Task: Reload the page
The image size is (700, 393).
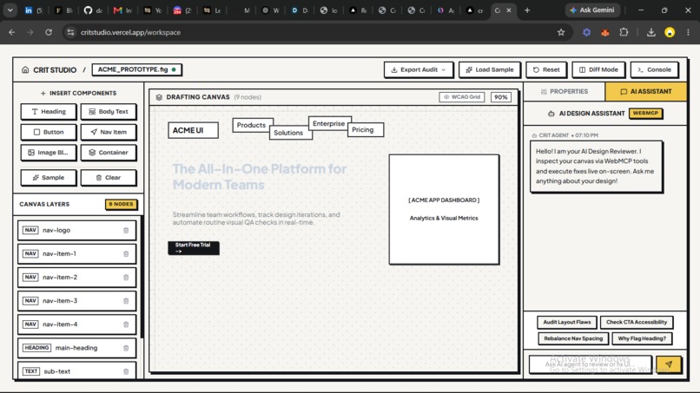Action: pos(49,32)
